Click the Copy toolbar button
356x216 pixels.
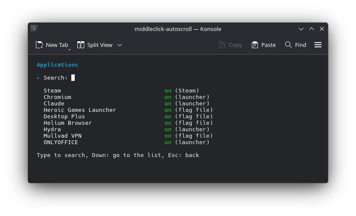(x=230, y=45)
